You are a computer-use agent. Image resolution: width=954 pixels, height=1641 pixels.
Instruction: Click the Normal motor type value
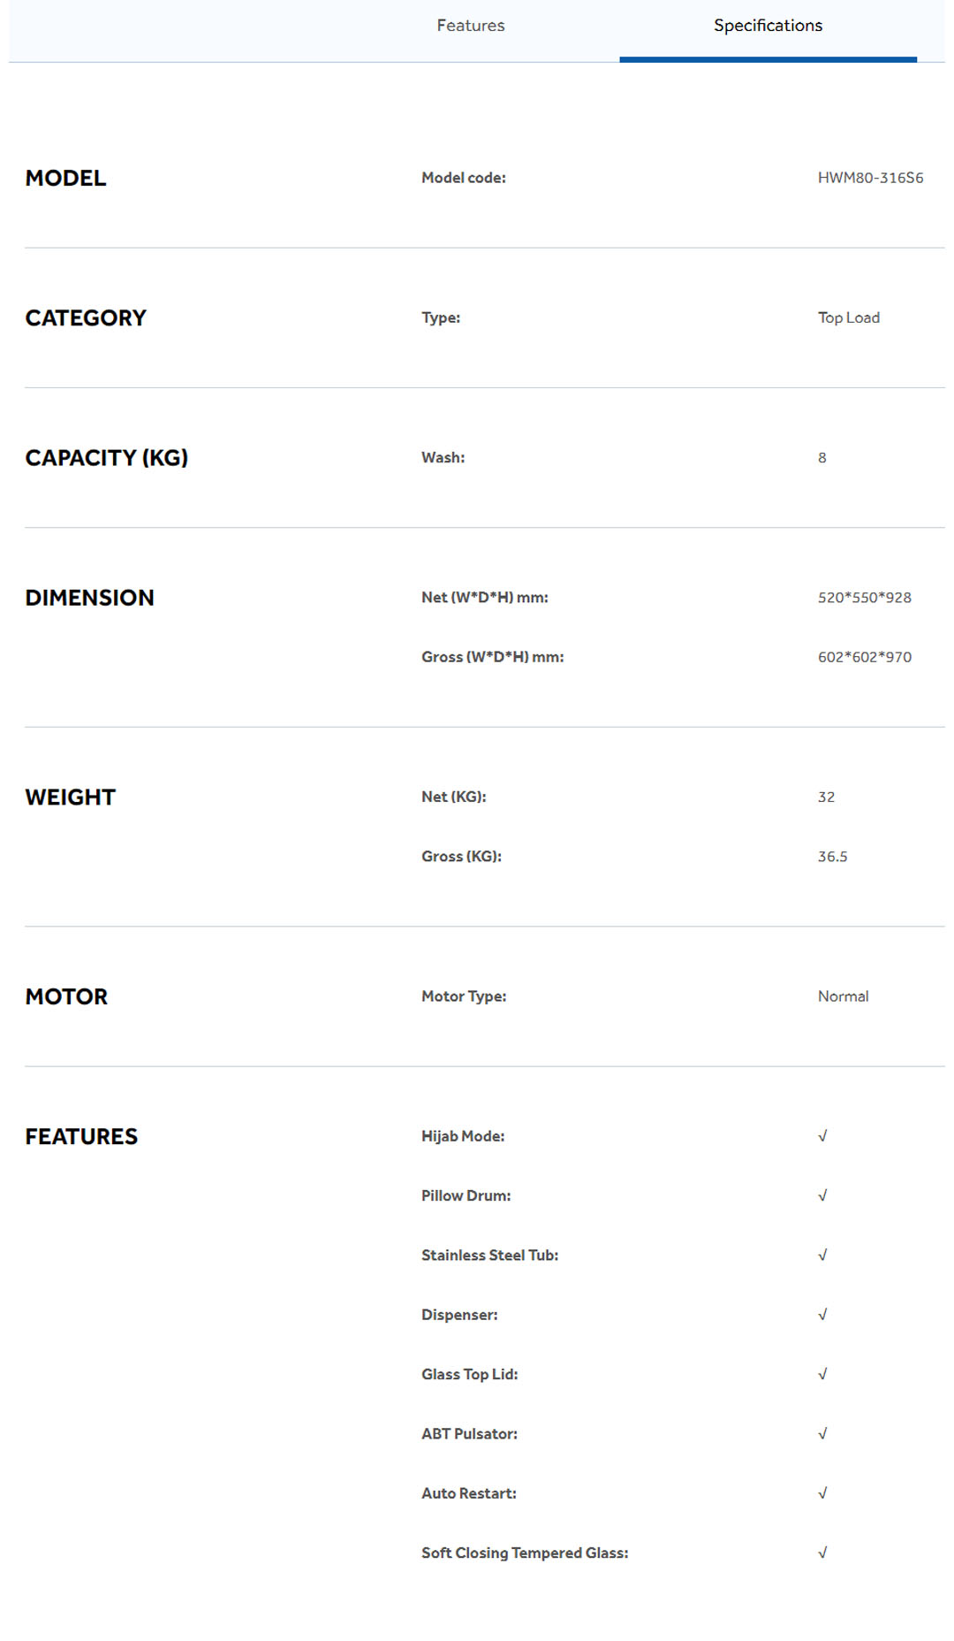click(843, 996)
